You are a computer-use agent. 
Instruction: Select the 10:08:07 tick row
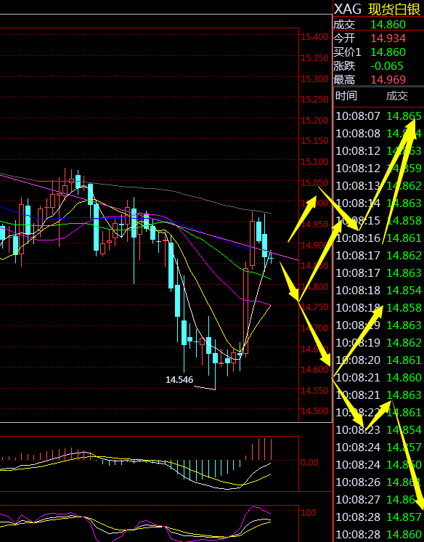point(378,116)
